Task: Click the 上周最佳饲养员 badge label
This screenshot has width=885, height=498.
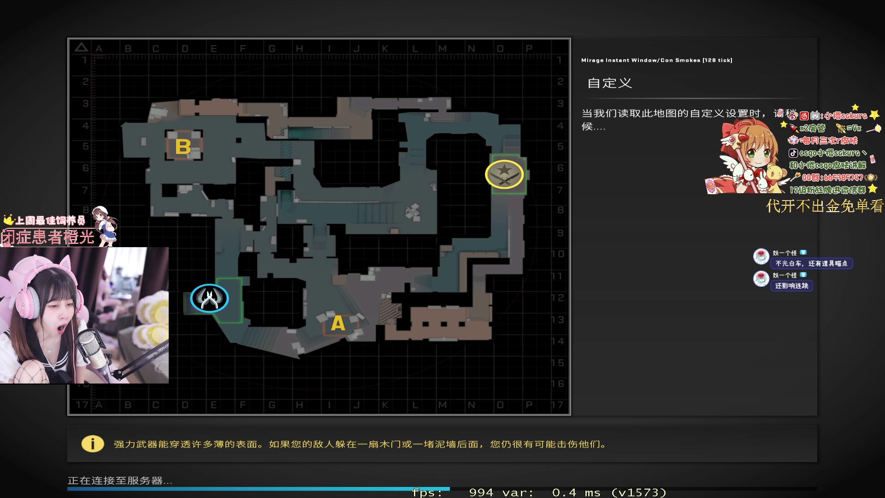Action: (x=50, y=220)
